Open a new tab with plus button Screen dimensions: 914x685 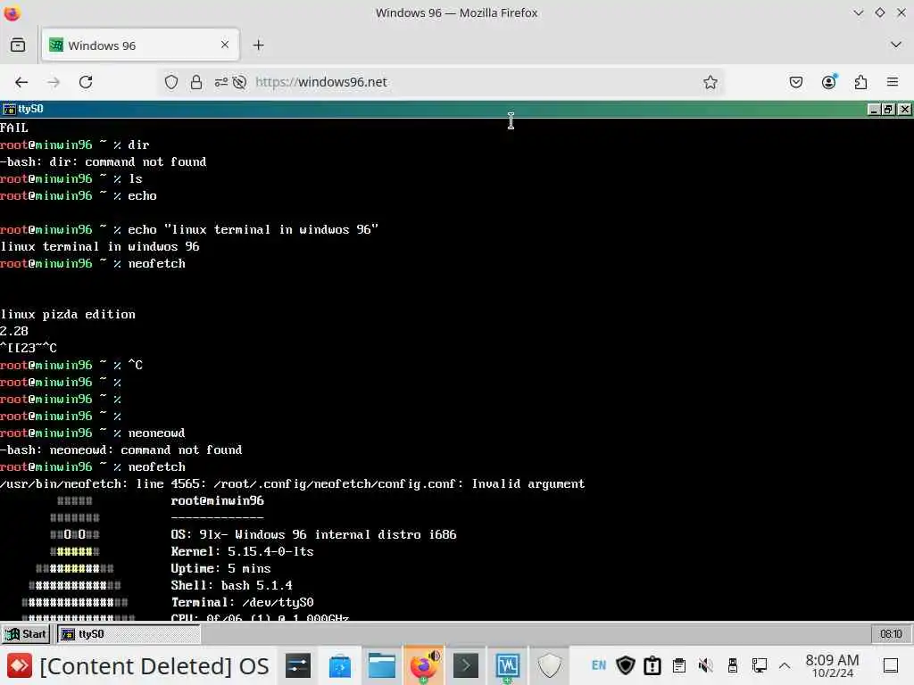pyautogui.click(x=258, y=45)
